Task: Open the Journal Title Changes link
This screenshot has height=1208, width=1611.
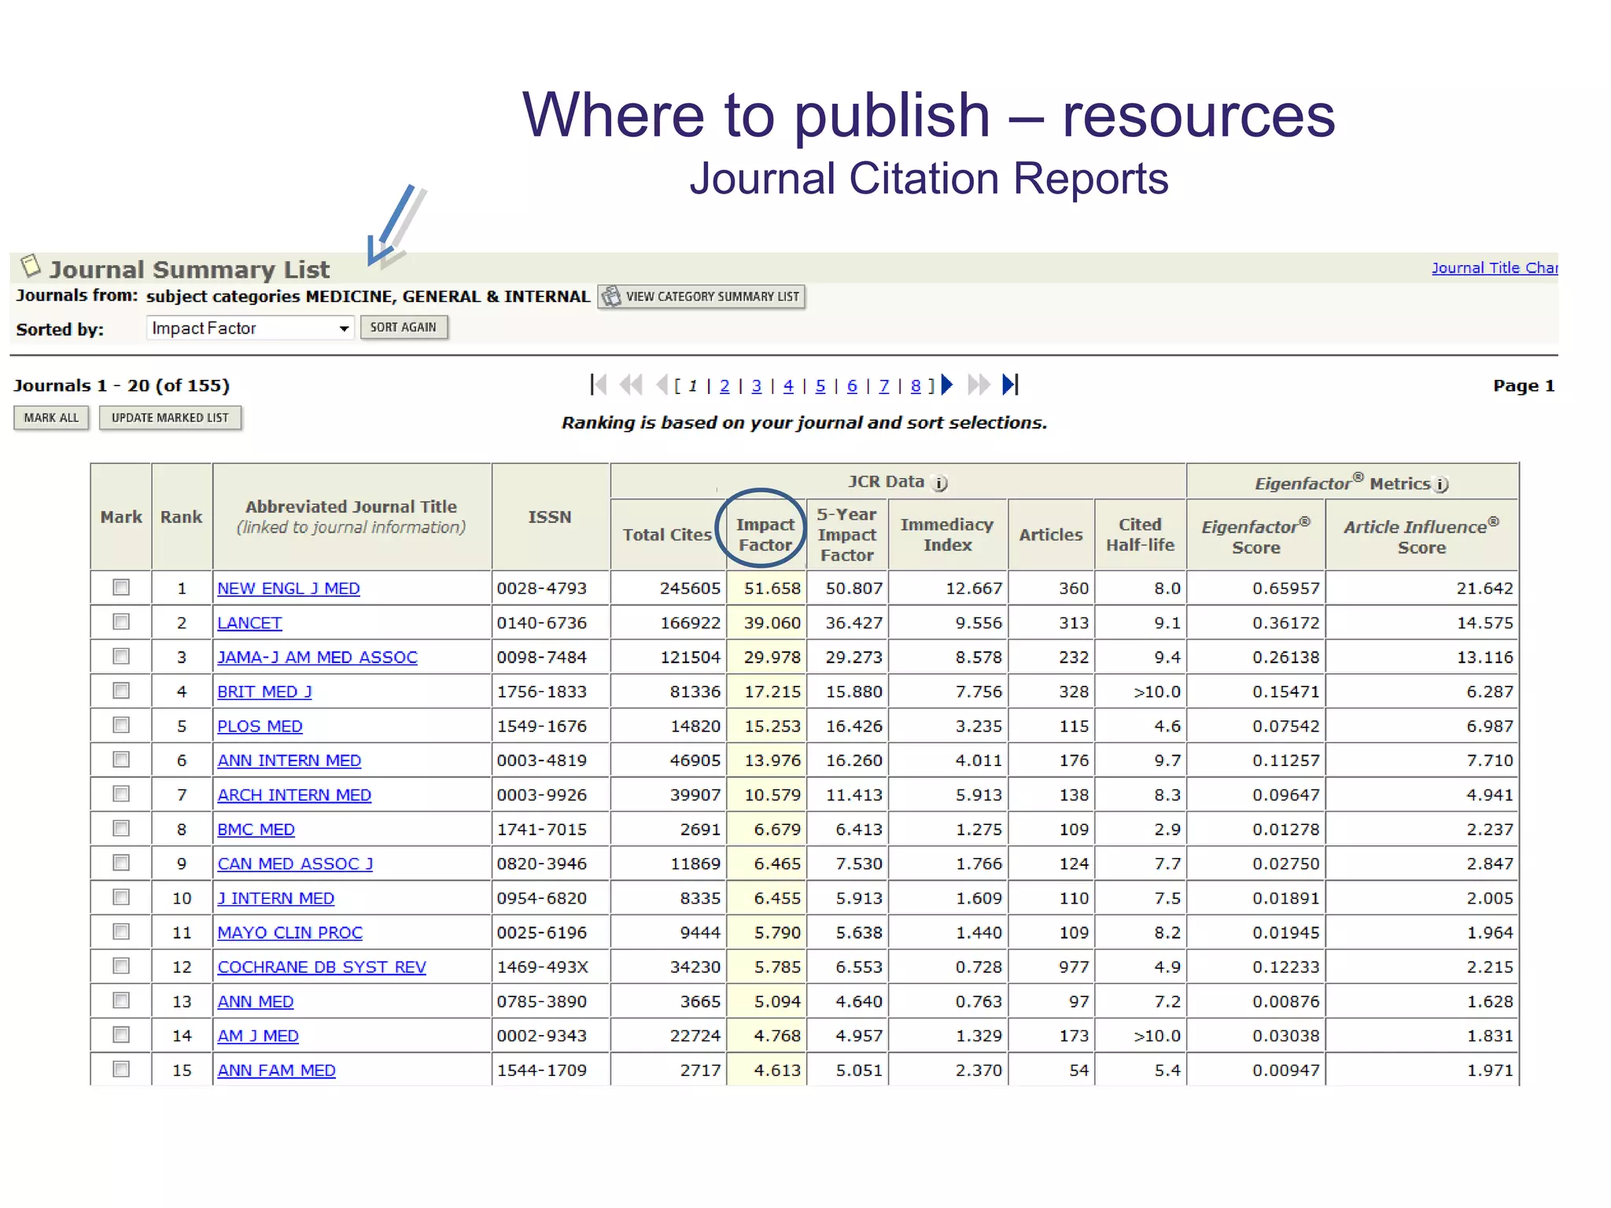Action: pos(1495,267)
